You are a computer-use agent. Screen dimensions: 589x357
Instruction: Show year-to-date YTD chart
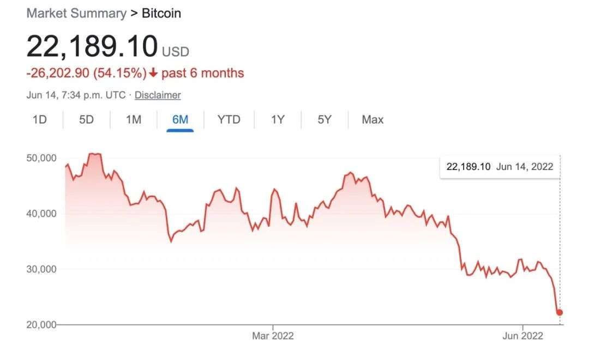[x=229, y=119]
